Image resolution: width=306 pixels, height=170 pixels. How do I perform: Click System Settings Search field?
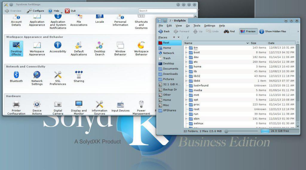(x=167, y=11)
